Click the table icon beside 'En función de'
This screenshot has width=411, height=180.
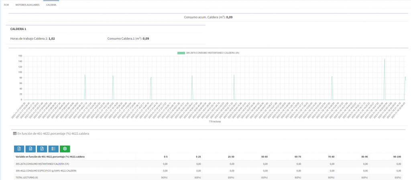coord(15,134)
